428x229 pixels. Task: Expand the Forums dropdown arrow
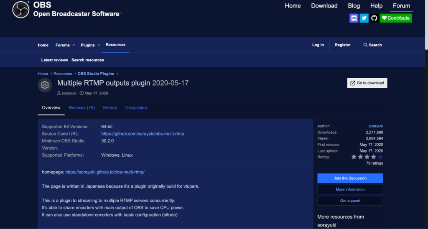[74, 45]
